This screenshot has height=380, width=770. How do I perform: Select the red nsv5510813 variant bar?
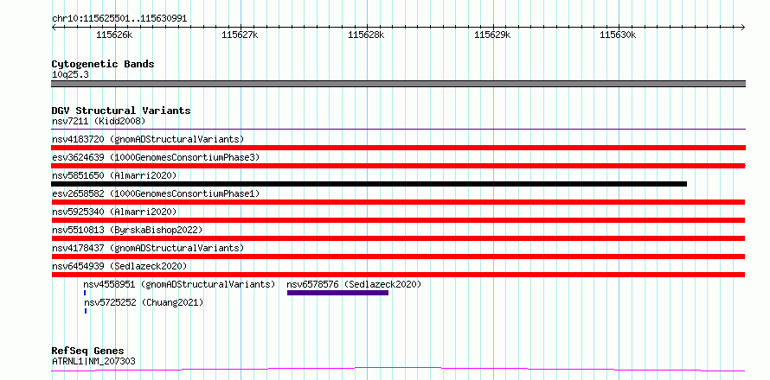[398, 238]
